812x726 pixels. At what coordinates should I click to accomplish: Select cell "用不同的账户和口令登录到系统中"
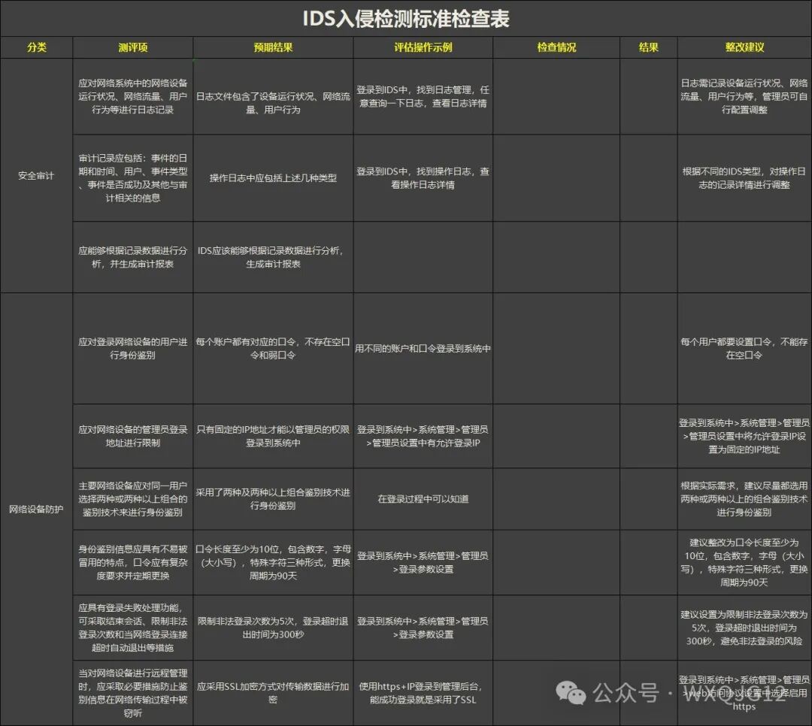tap(423, 349)
